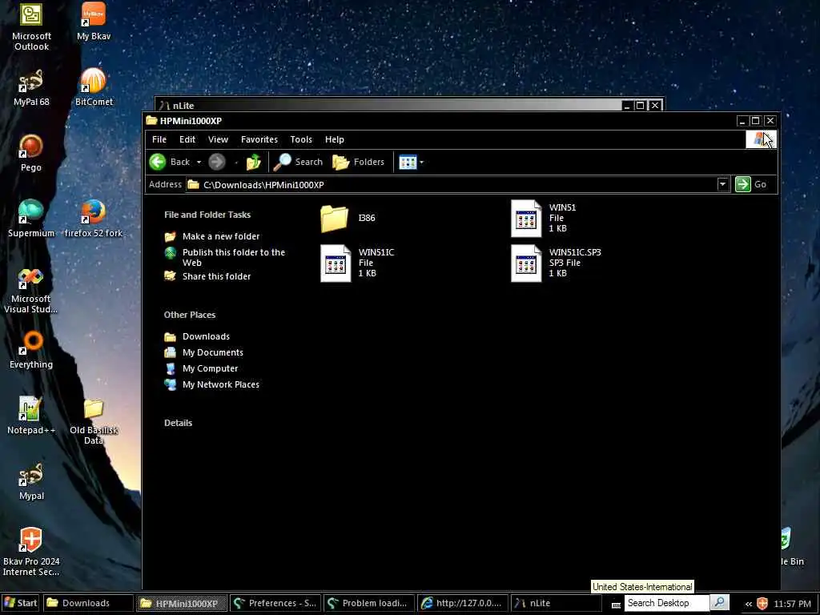
Task: Go to My Network Places link
Action: click(x=211, y=384)
